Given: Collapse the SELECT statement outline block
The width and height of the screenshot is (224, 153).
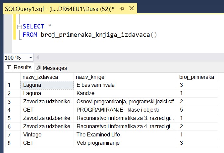Looking at the screenshot, I should point(19,26).
